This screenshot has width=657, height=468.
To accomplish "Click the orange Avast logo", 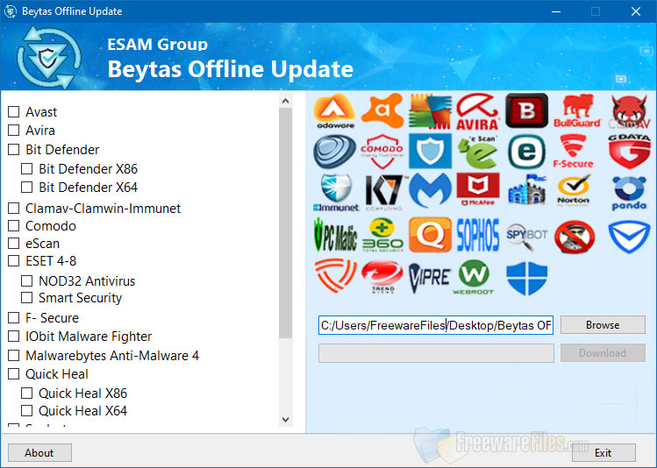I will coord(382,110).
